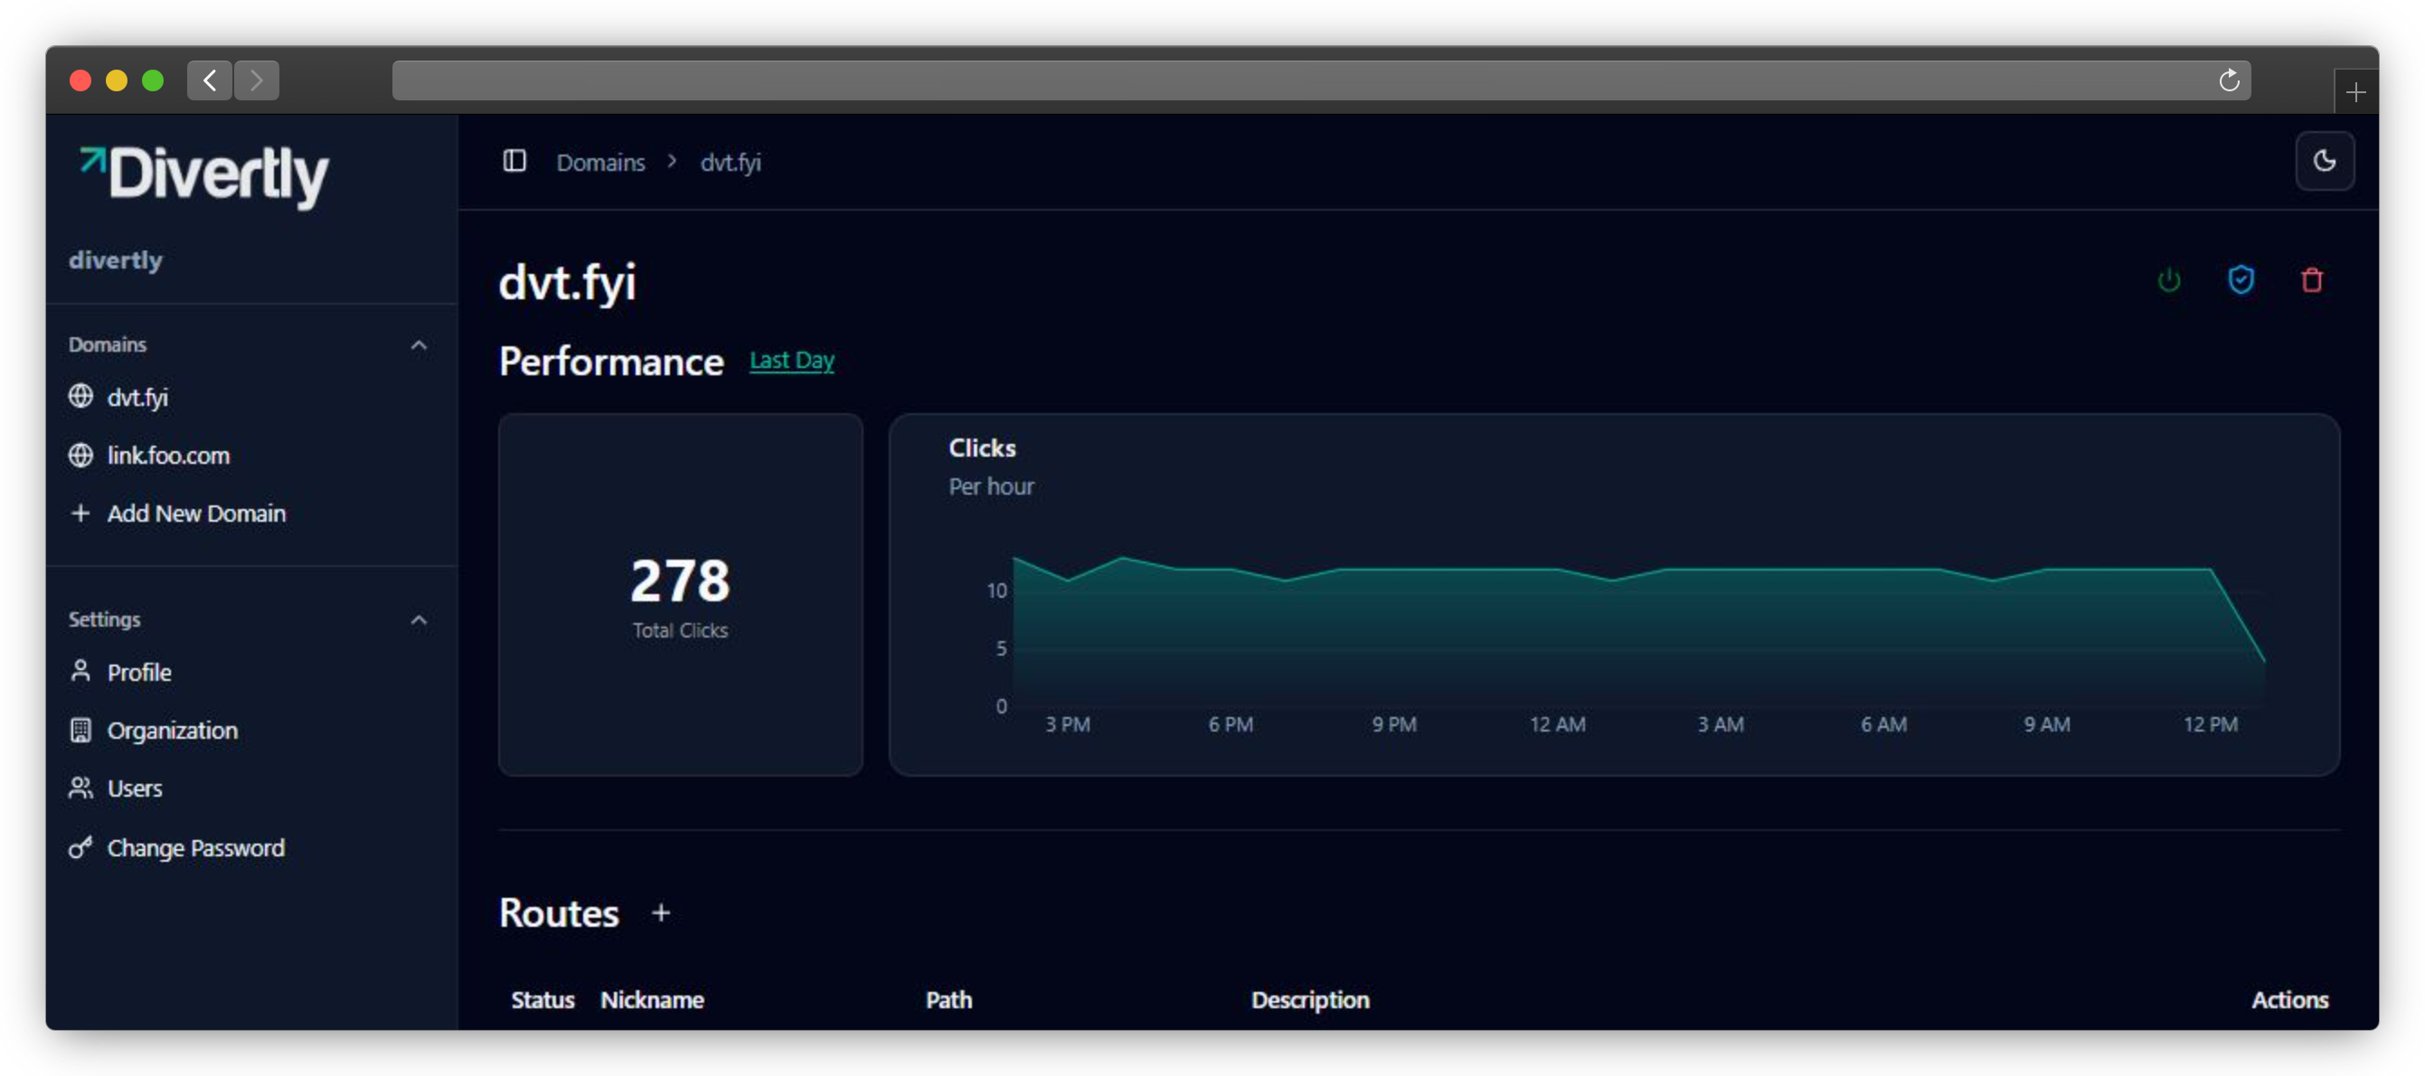The width and height of the screenshot is (2425, 1076).
Task: Click the Change Password key icon
Action: pyautogui.click(x=80, y=847)
